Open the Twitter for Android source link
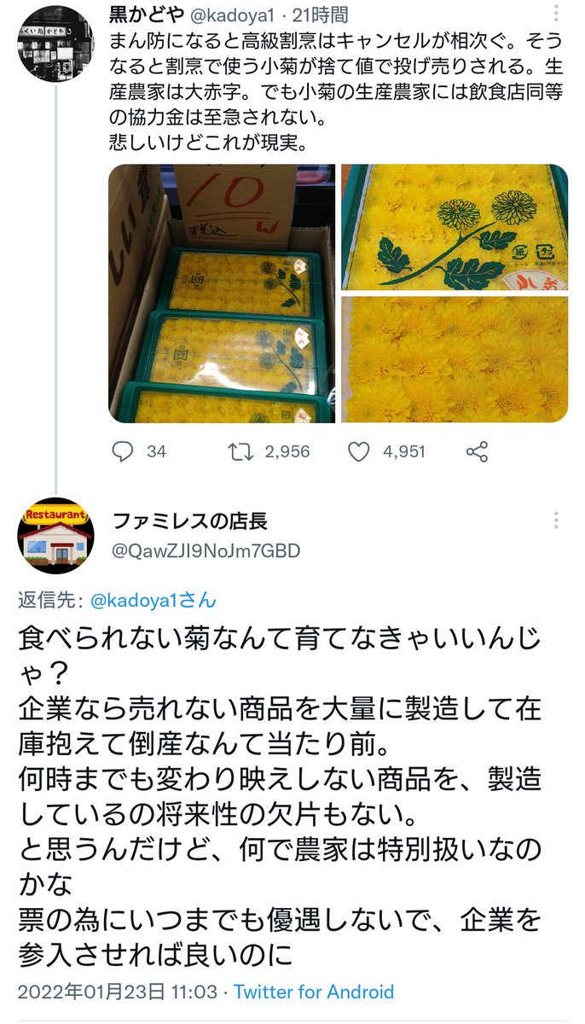This screenshot has width=585, height=1024. [x=314, y=992]
